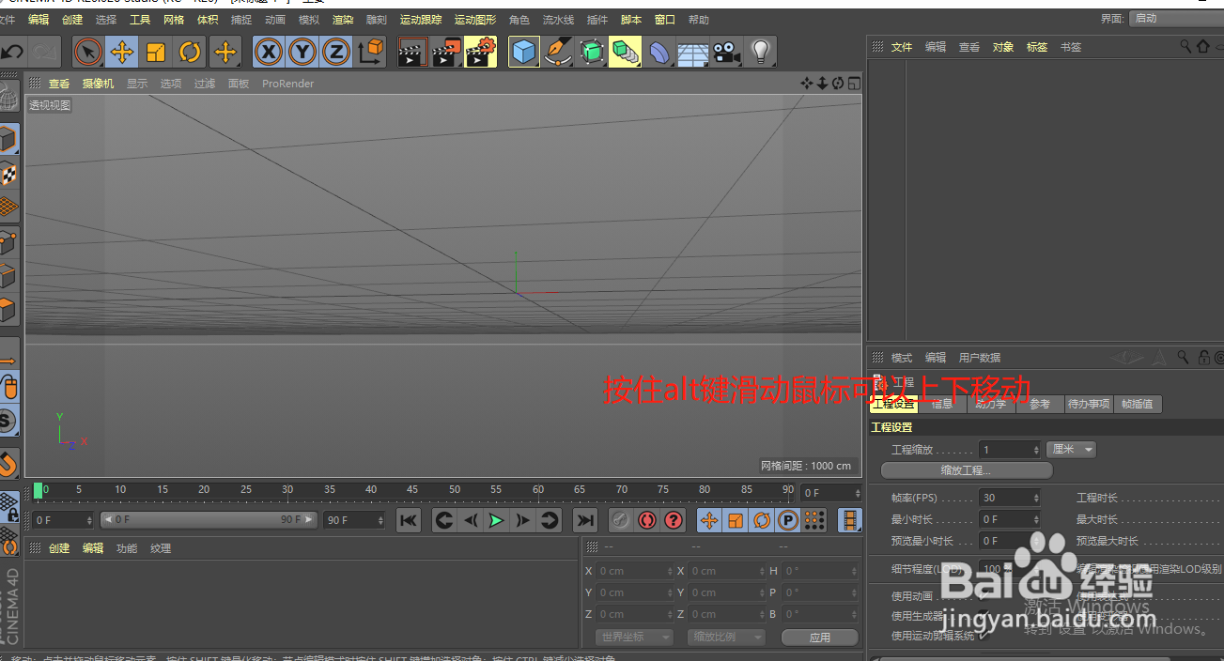Open the Floor environment icon
This screenshot has width=1224, height=661.
coord(692,54)
